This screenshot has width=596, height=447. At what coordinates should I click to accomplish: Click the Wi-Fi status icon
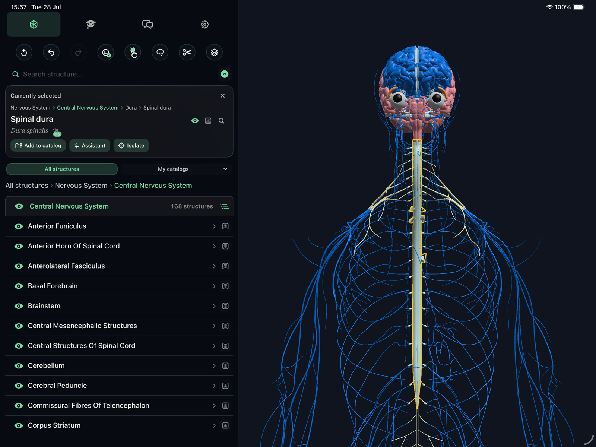[549, 7]
